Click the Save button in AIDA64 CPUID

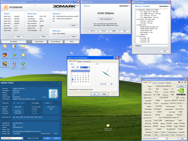pos(47,138)
